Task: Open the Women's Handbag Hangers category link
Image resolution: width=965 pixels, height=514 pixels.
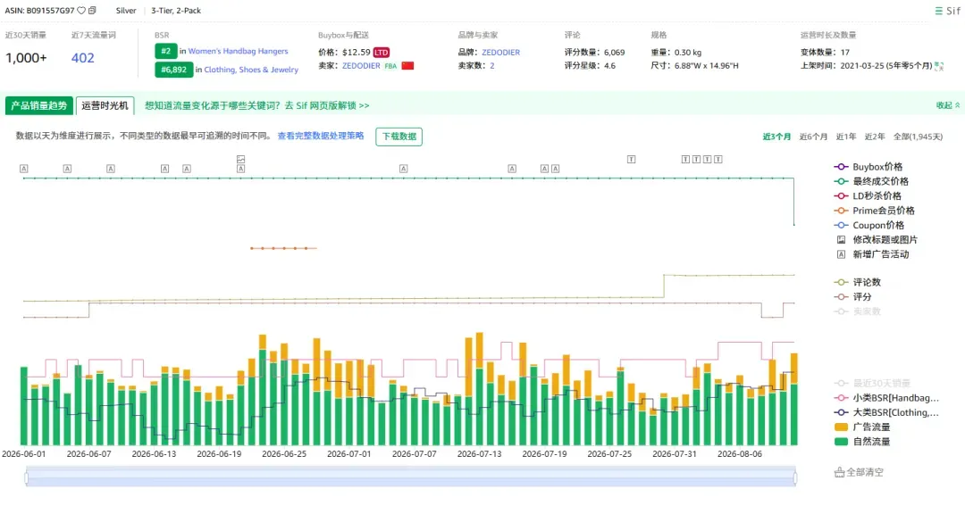Action: click(238, 51)
